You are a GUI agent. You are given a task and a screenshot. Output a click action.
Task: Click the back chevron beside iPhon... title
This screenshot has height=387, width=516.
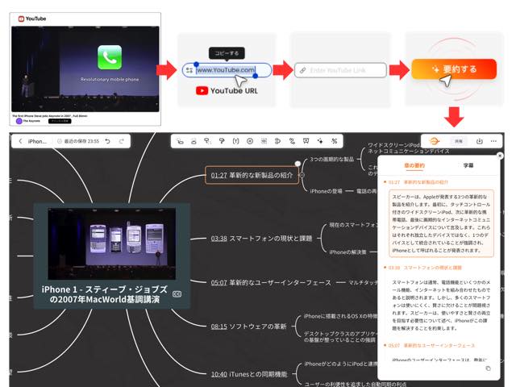click(20, 141)
